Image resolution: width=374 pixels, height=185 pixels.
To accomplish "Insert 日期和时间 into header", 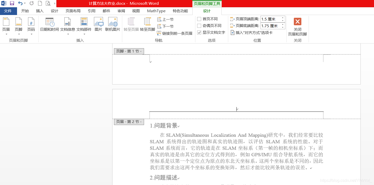I will pyautogui.click(x=50, y=24).
